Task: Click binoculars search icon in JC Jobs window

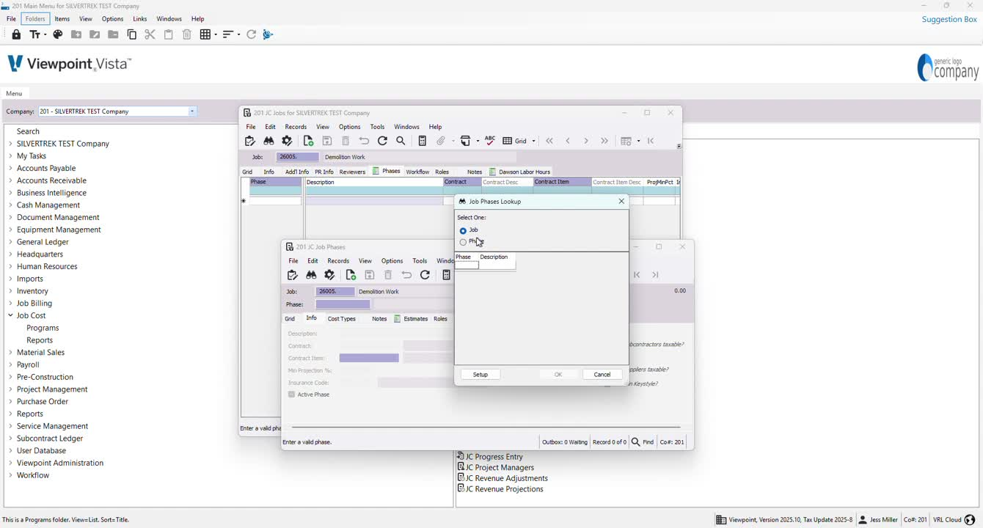Action: click(x=268, y=141)
